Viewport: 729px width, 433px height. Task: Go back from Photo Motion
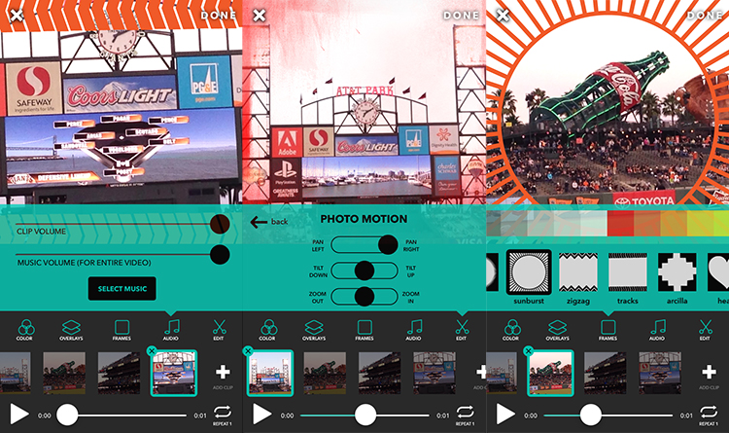(x=269, y=222)
